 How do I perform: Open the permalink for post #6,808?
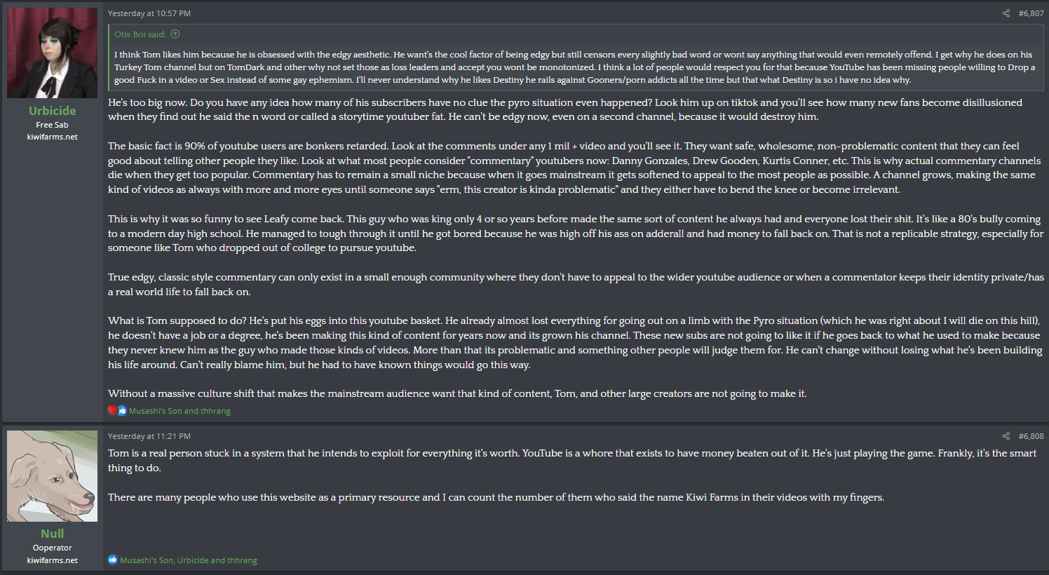(1031, 436)
